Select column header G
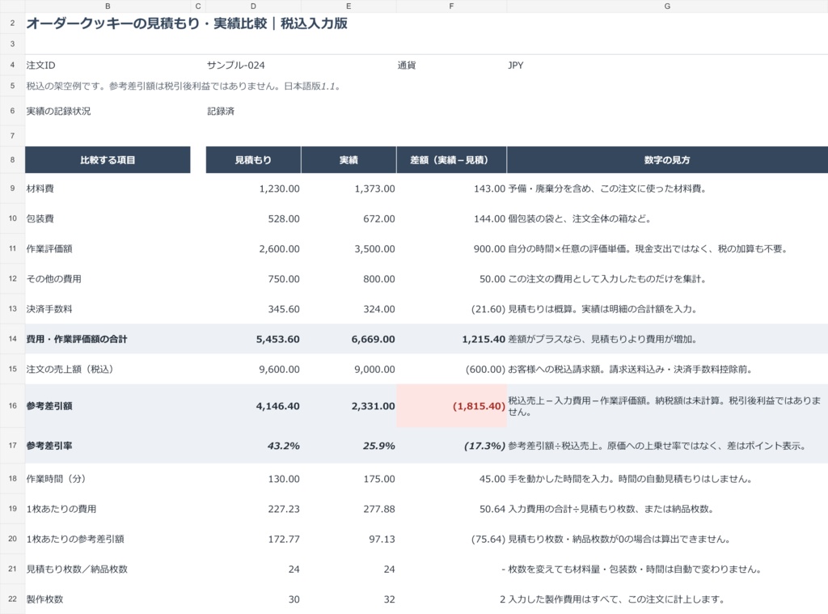Image resolution: width=828 pixels, height=614 pixels. [x=667, y=6]
